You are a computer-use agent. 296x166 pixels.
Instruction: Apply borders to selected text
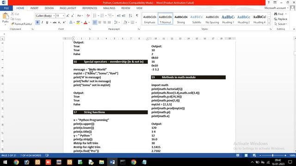pyautogui.click(x=133, y=23)
